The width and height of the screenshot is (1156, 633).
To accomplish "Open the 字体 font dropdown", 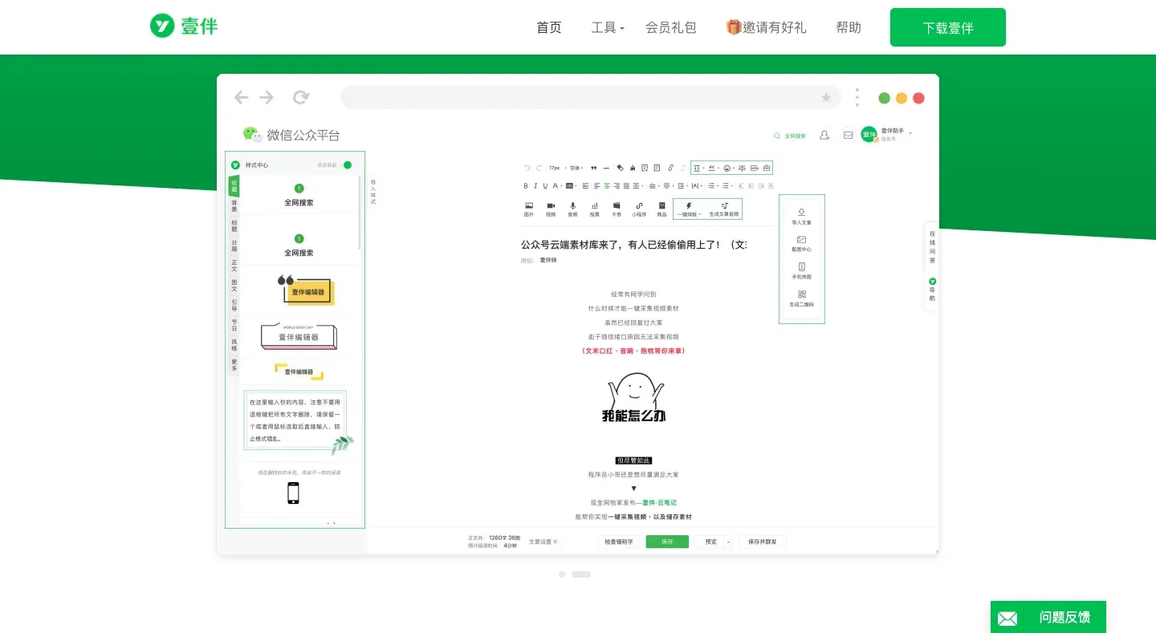I will click(x=576, y=168).
